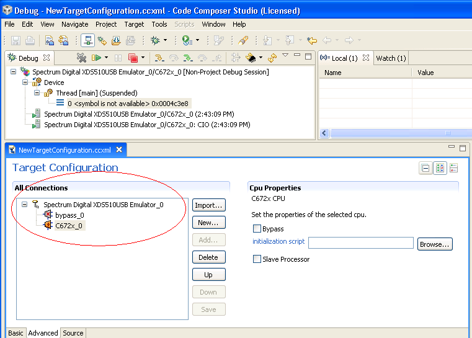Click the bug-shaped Debug launch icon
Image resolution: width=472 pixels, height=338 pixels.
(155, 40)
